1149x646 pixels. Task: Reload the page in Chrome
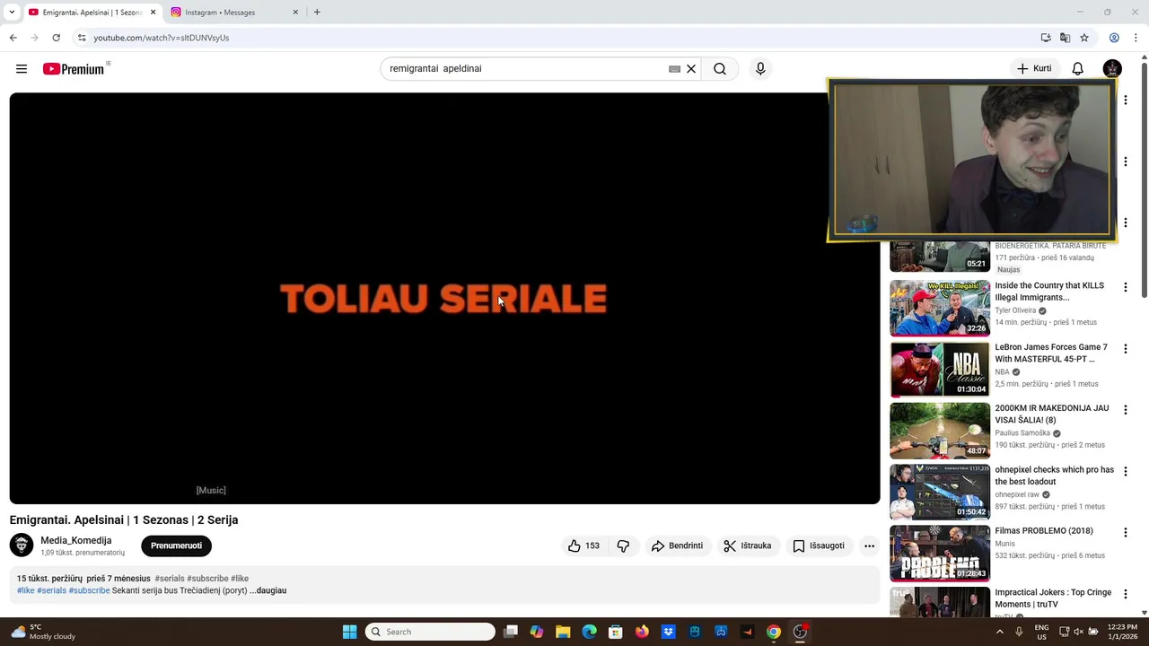56,38
